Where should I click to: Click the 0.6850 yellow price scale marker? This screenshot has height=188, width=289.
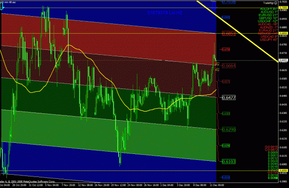283,33
